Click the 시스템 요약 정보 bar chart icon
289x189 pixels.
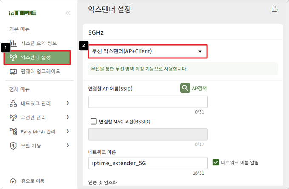(13, 43)
